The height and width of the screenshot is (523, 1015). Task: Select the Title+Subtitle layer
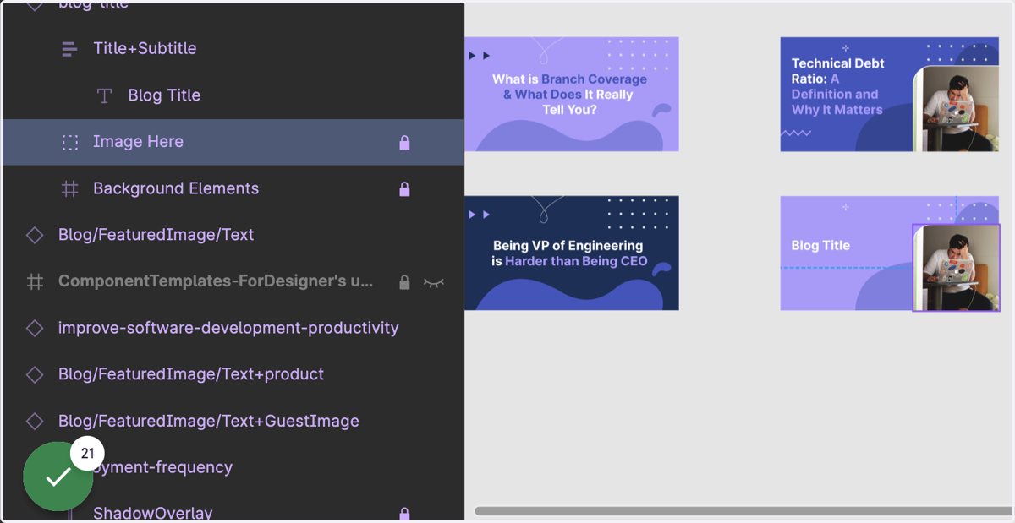pos(145,48)
